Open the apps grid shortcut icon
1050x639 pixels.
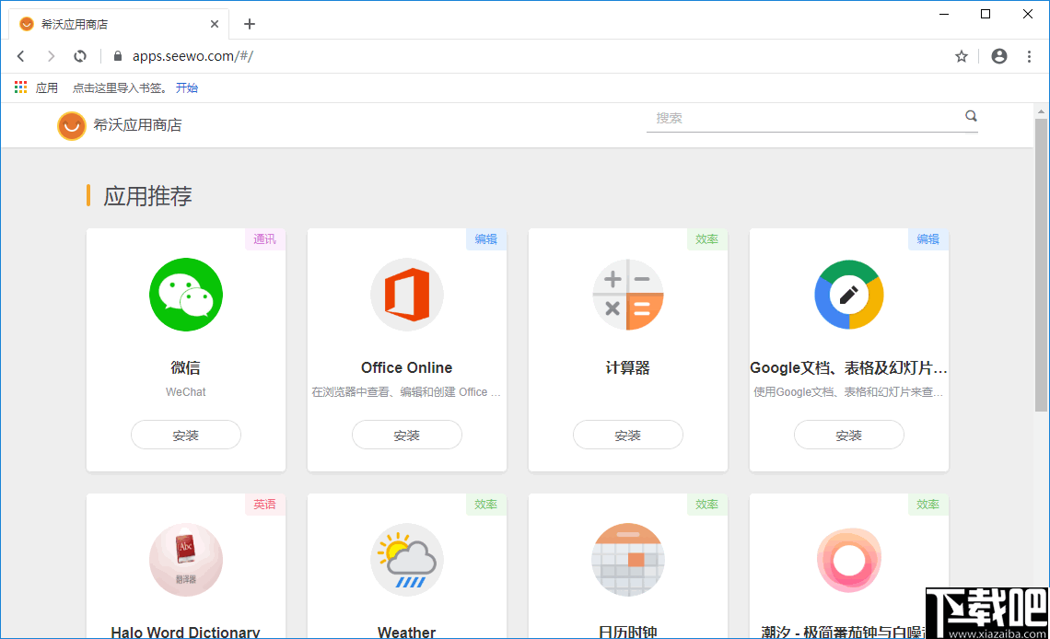click(21, 87)
